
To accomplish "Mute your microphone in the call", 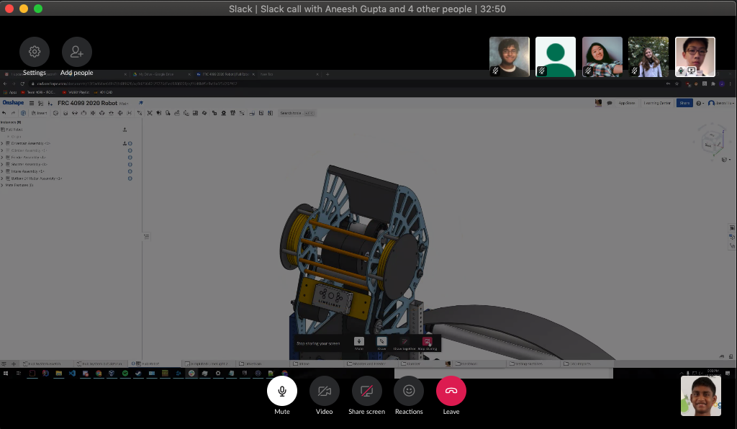I will (282, 391).
